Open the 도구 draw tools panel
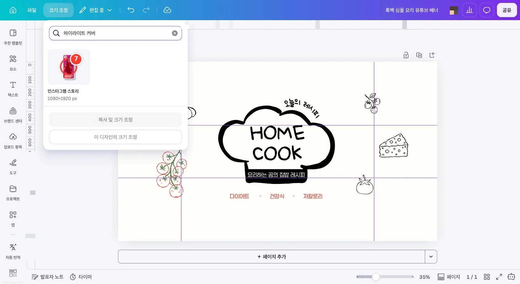 [x=13, y=167]
